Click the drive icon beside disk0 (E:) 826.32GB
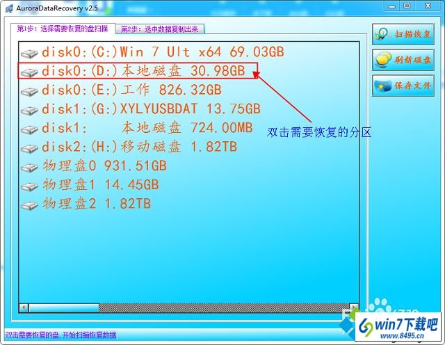This screenshot has width=445, height=345. coord(29,91)
